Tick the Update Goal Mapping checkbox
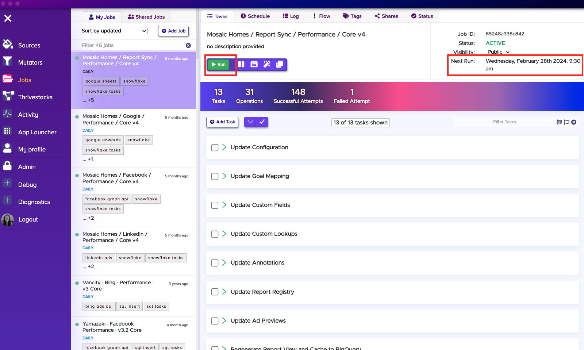This screenshot has width=584, height=350. click(215, 176)
